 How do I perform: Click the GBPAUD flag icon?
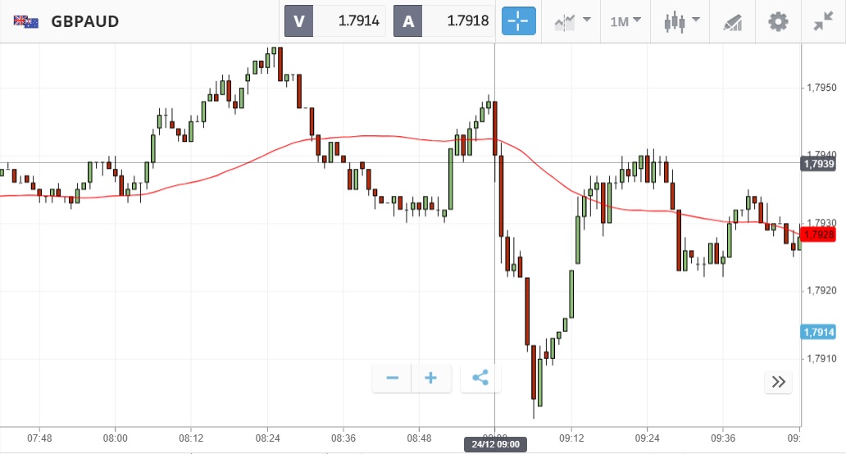point(25,21)
